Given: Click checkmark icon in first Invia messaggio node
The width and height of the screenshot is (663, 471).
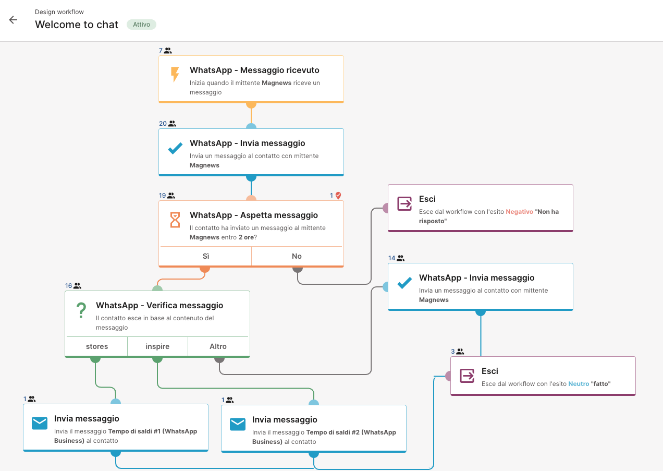Looking at the screenshot, I should [x=175, y=149].
